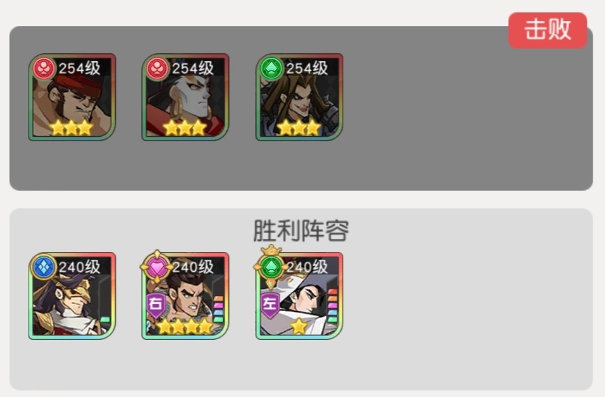
Task: Click the red 击败 button
Action: point(548,30)
